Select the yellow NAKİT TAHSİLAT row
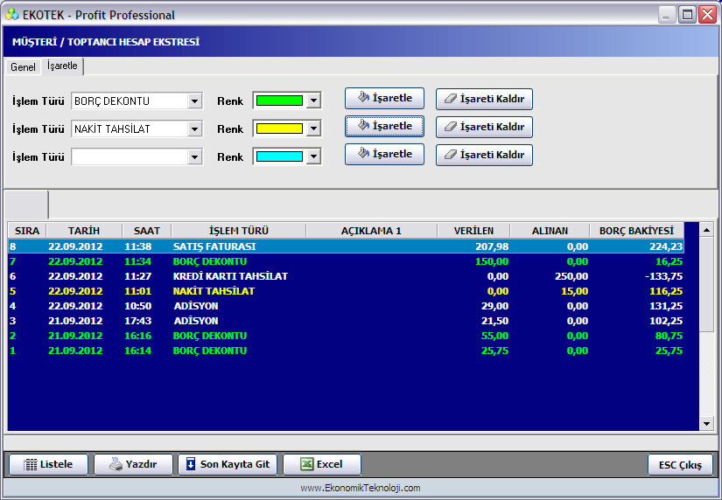 click(346, 291)
